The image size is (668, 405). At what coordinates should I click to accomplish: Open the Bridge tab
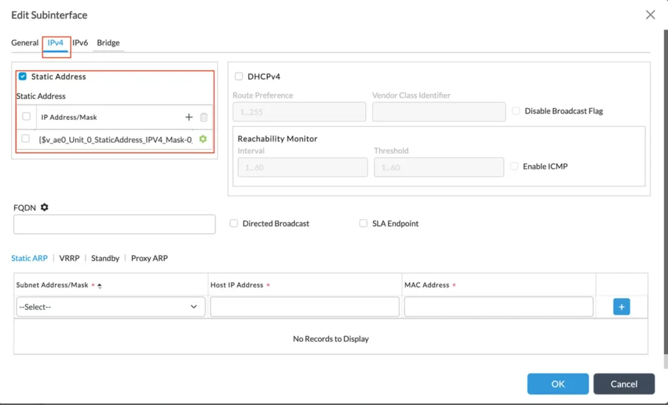(108, 43)
